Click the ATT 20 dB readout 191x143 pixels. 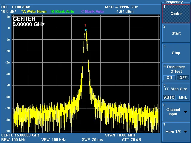tap(131, 140)
